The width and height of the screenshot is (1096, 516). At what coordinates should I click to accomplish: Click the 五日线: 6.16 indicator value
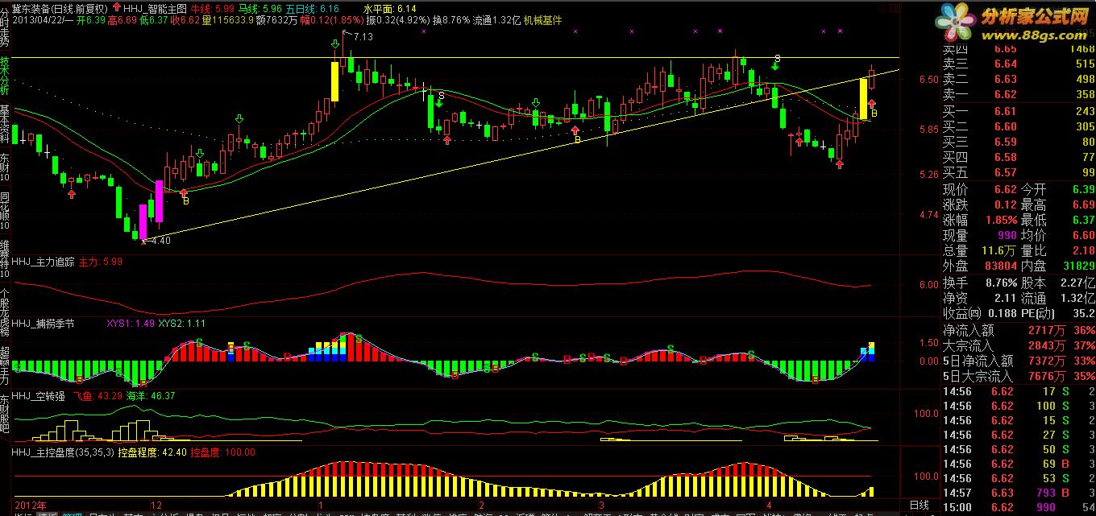[x=313, y=7]
